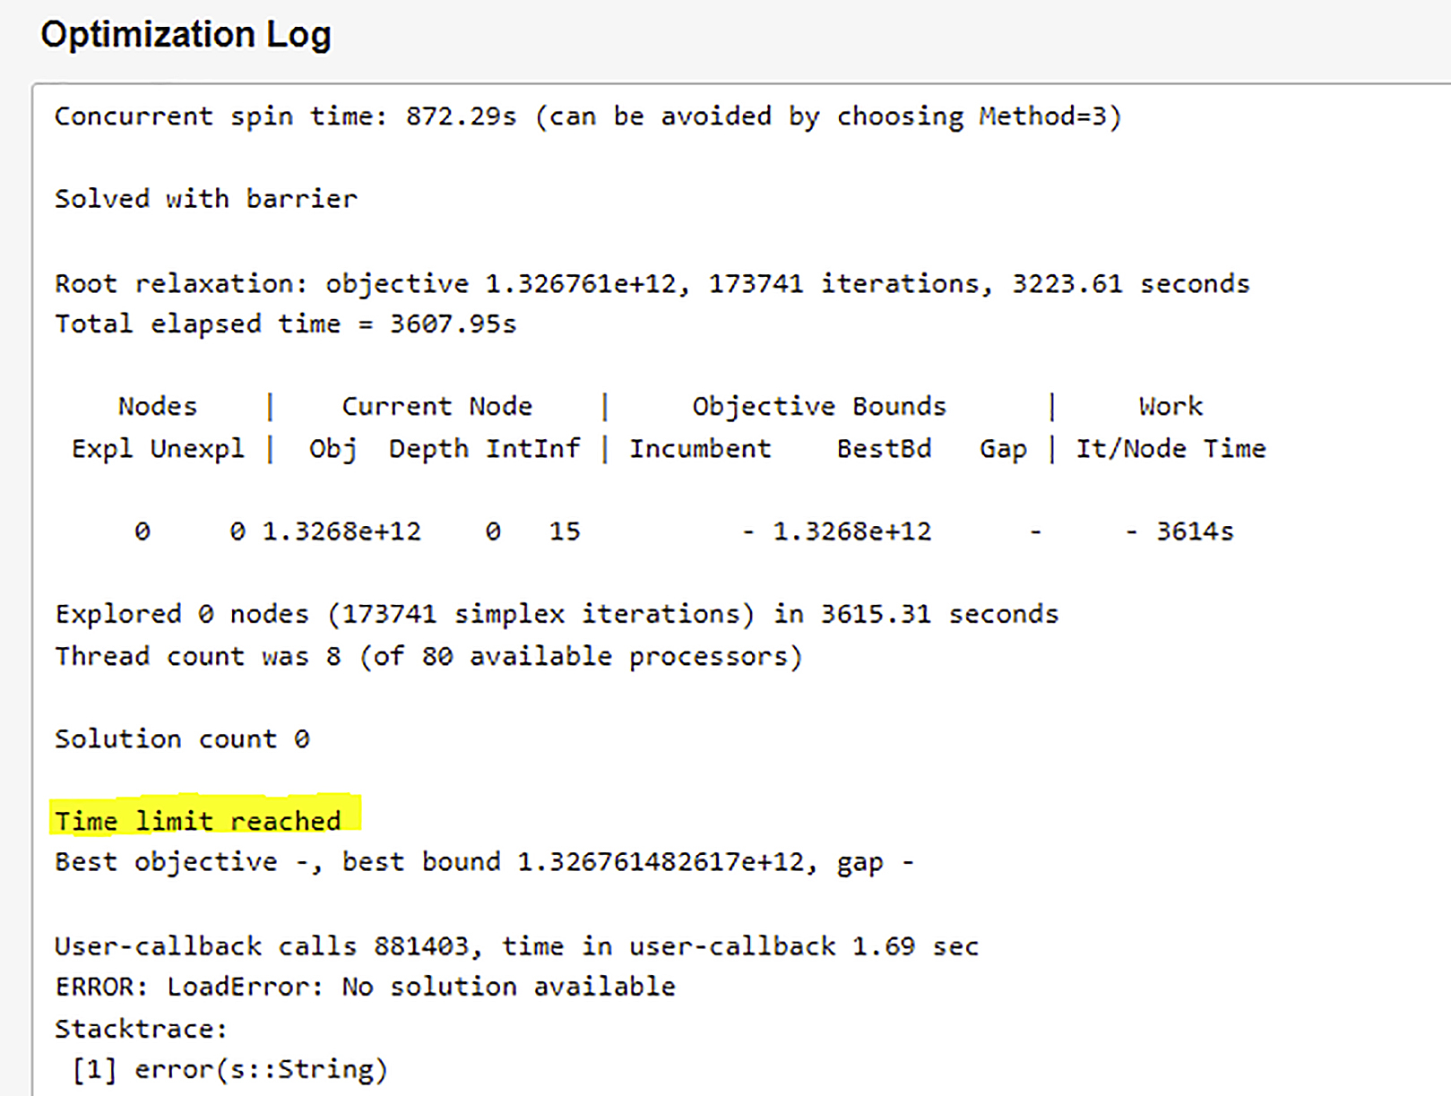The width and height of the screenshot is (1451, 1096).
Task: Click the Optimization Log heading
Action: 186,35
